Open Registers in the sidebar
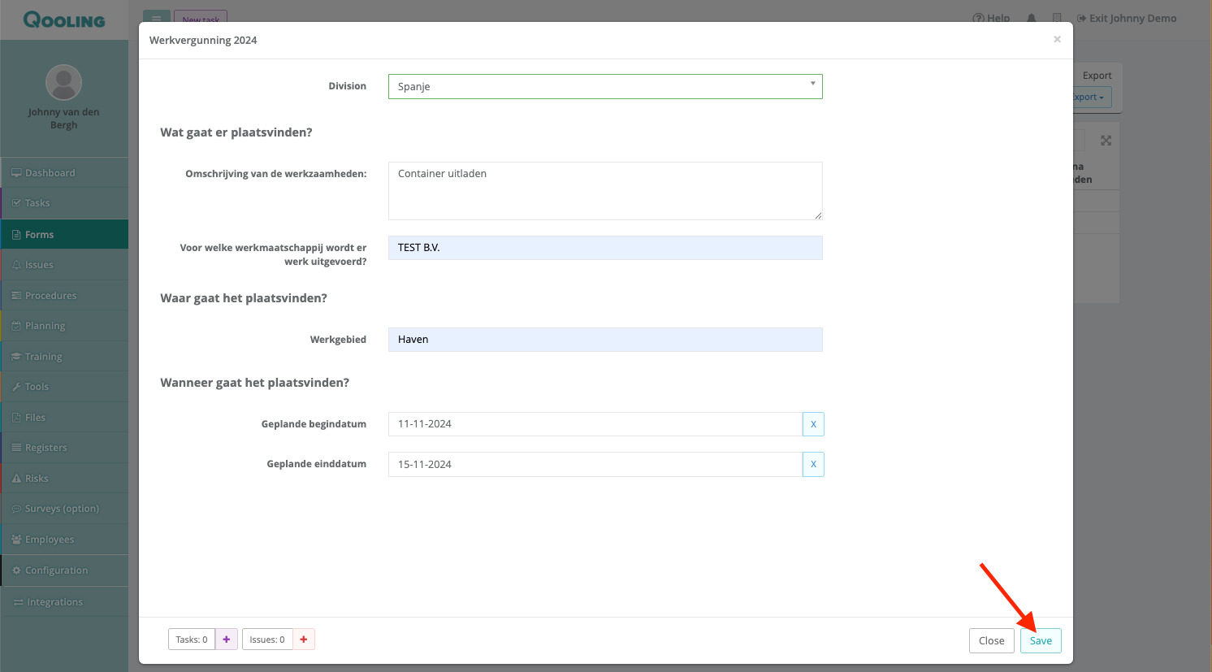The height and width of the screenshot is (672, 1212). coord(64,448)
